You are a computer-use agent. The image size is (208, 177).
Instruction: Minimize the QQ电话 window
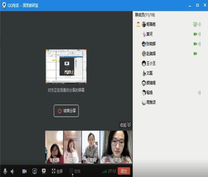click(190, 6)
